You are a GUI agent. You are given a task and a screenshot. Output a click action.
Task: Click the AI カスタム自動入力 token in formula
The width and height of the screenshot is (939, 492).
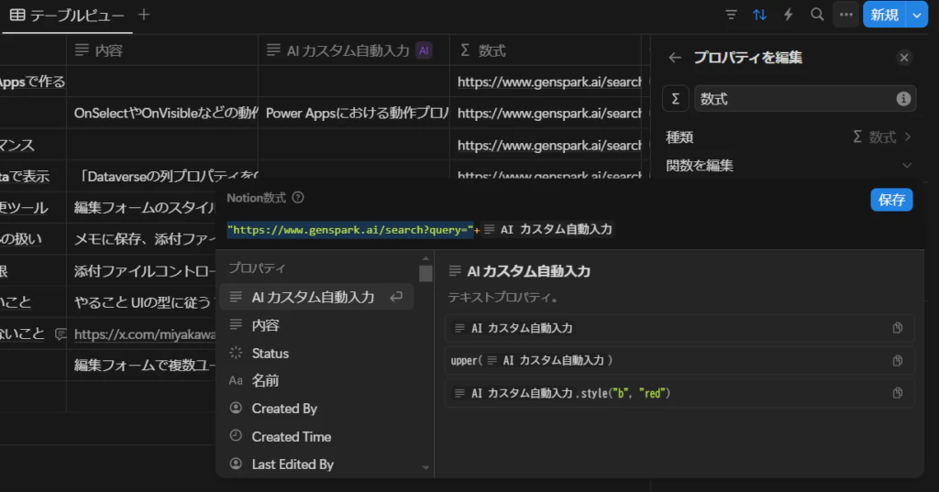point(547,229)
